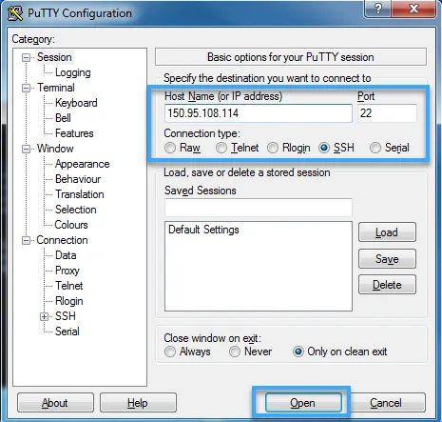Save the current session settings
This screenshot has height=422, width=442.
(x=387, y=259)
